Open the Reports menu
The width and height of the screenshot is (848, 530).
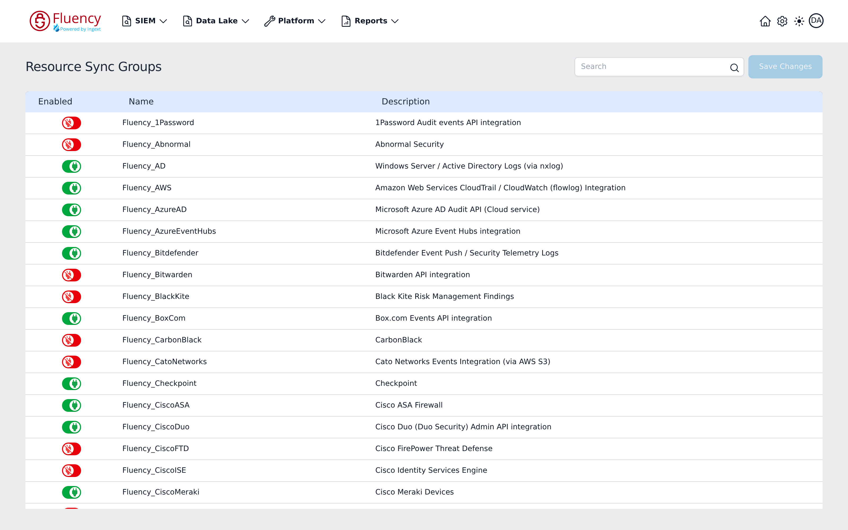(x=370, y=21)
